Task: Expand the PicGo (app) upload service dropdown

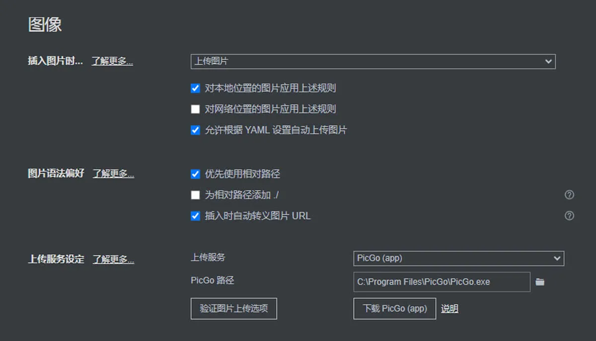Action: tap(458, 258)
